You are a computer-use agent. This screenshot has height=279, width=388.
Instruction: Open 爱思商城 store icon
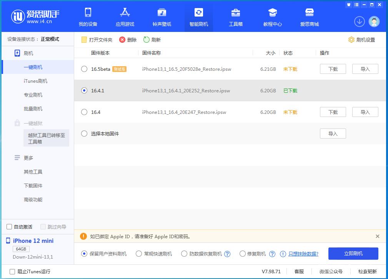310,13
